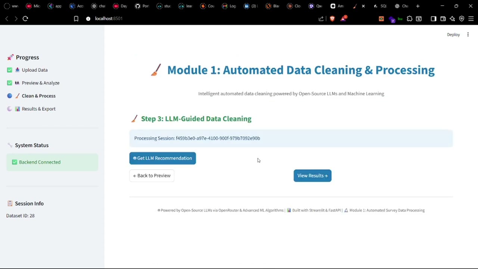Open Streamlit three-dot main menu
The height and width of the screenshot is (269, 478).
(x=468, y=35)
